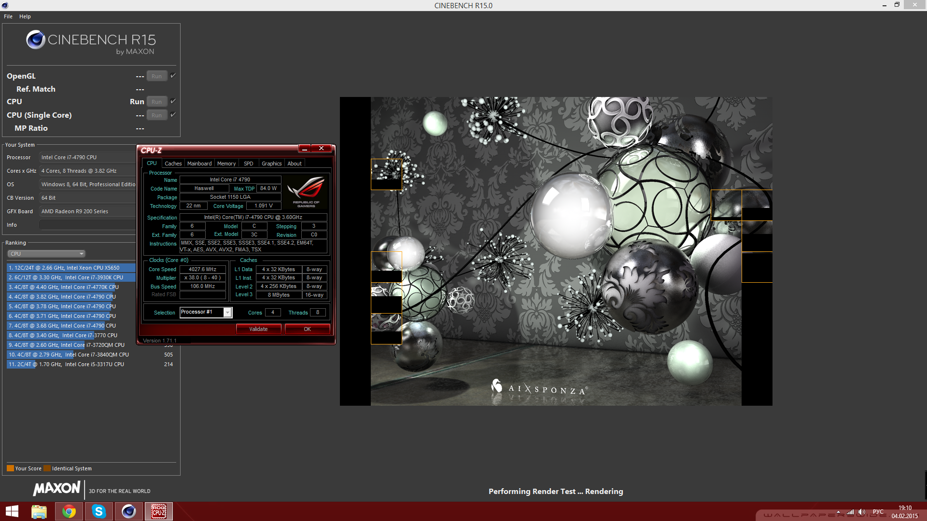This screenshot has width=927, height=521.
Task: Click Bus Speed value 106.0 MHz
Action: point(202,286)
